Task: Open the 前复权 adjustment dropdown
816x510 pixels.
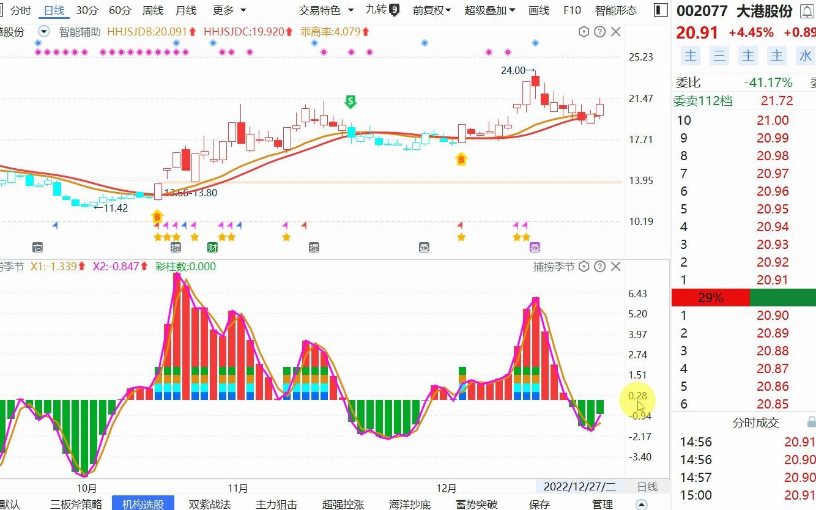Action: click(x=432, y=10)
